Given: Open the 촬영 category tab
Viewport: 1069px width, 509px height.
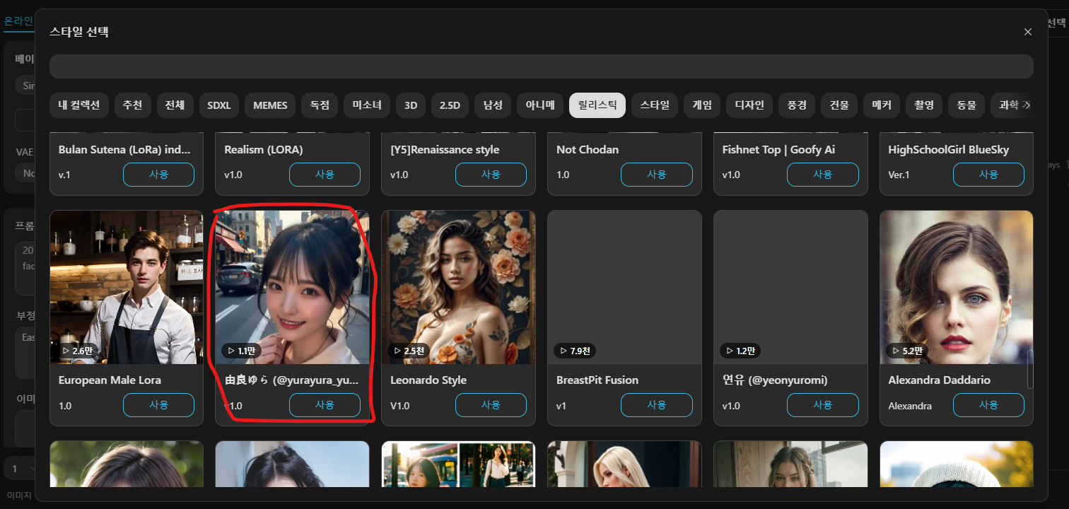Looking at the screenshot, I should pyautogui.click(x=924, y=105).
